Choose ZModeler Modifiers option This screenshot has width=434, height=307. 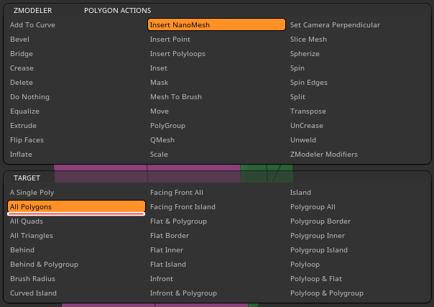click(x=323, y=155)
